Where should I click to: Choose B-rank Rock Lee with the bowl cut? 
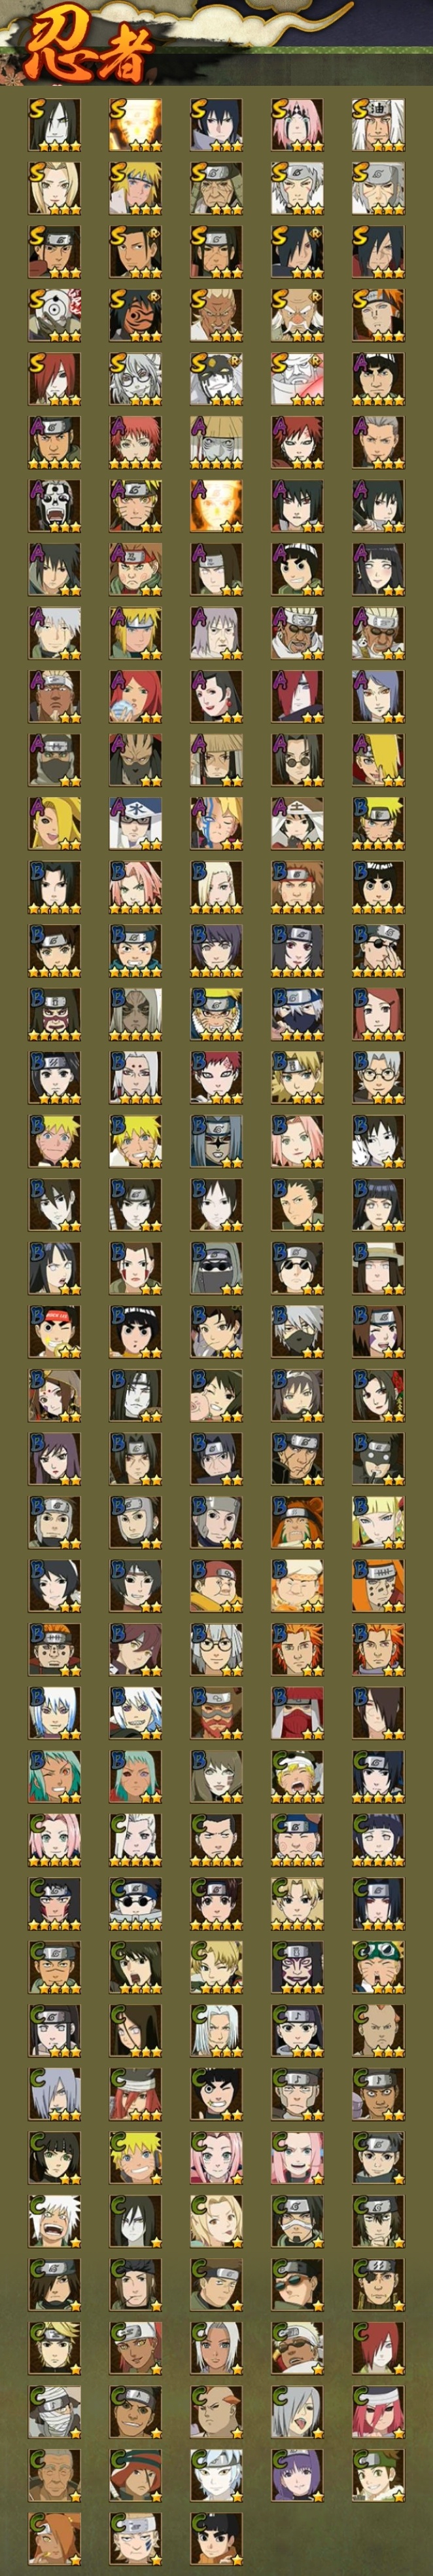378,886
